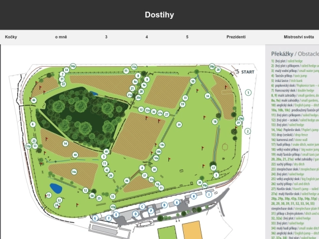Click legend line '15) drop (seskok) / drop fence'

coord(289,135)
